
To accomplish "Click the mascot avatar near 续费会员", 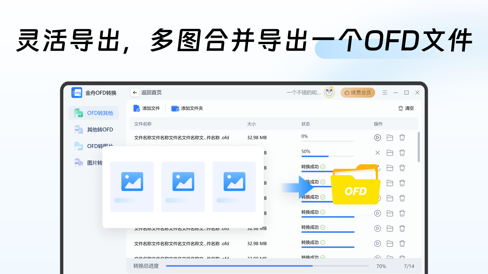I will pyautogui.click(x=329, y=92).
